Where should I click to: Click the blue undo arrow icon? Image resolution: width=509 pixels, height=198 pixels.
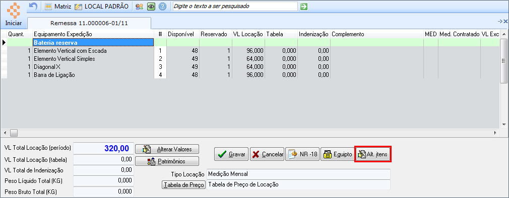point(33,6)
